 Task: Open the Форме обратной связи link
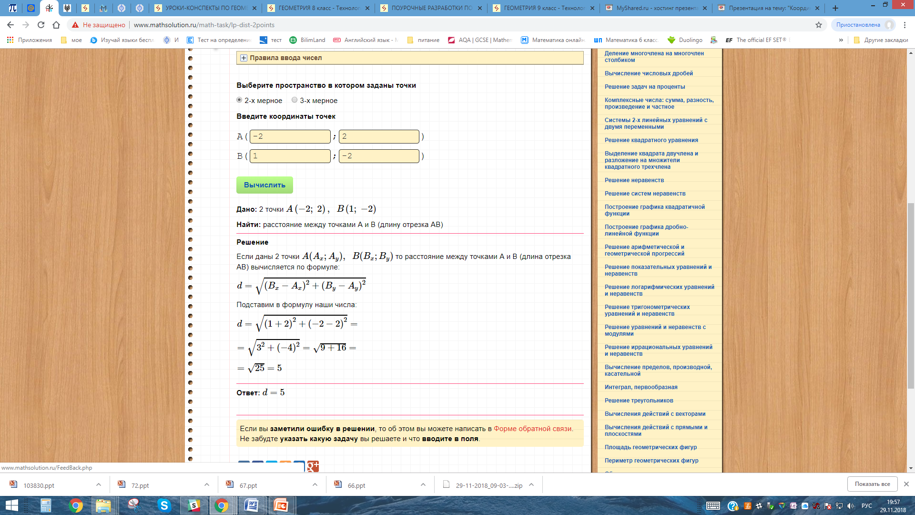[532, 429]
